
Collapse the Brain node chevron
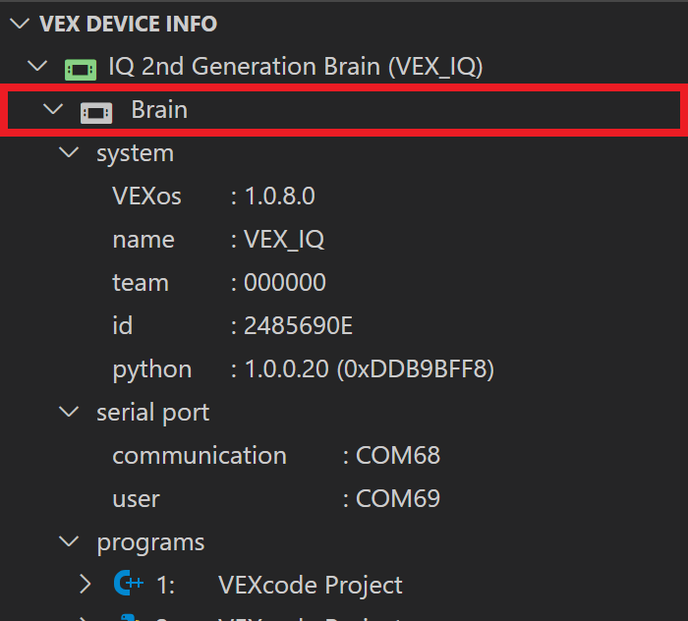(53, 110)
